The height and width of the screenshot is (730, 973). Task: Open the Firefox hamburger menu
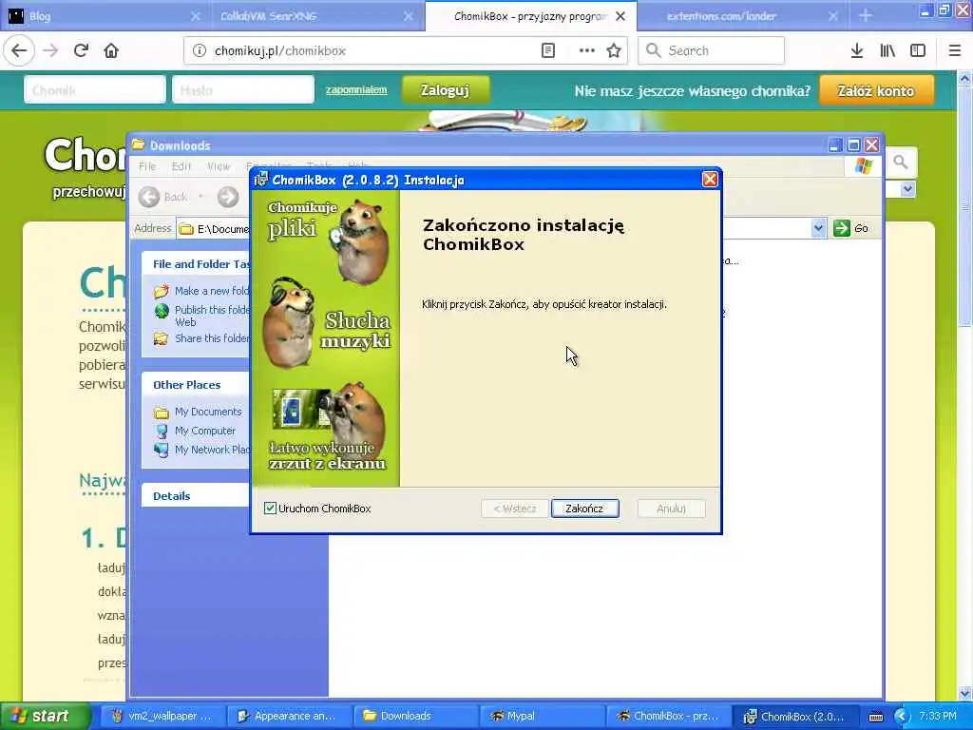(x=955, y=50)
